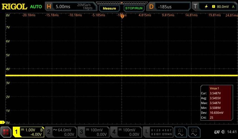Click the rising edge trigger slope icon
The image size is (238, 139).
click(206, 6)
